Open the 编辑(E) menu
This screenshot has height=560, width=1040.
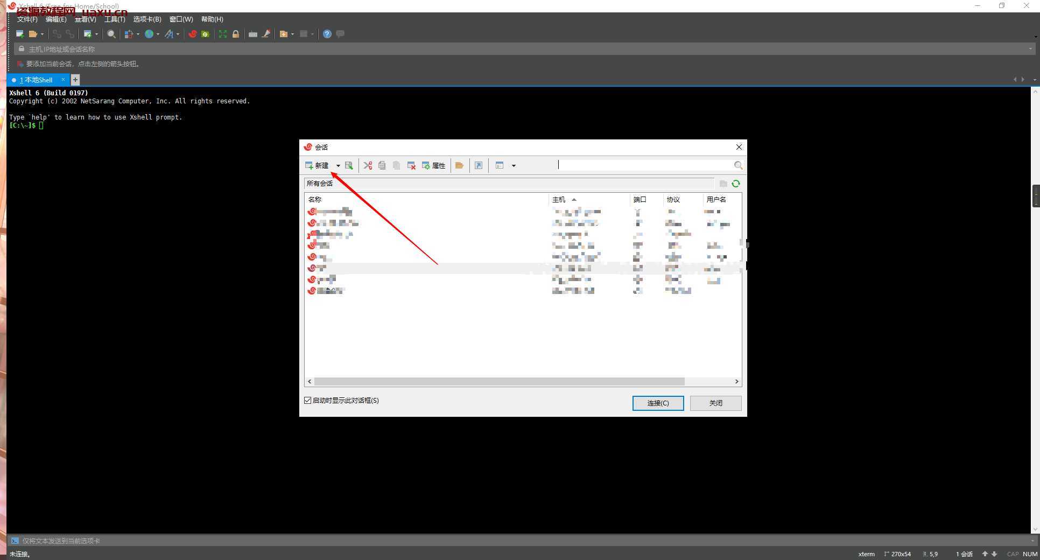pyautogui.click(x=56, y=19)
